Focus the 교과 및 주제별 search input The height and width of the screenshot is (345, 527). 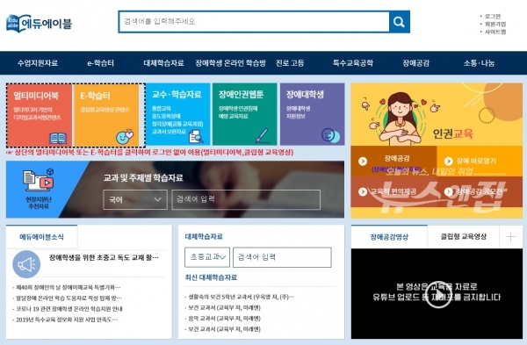(246, 199)
